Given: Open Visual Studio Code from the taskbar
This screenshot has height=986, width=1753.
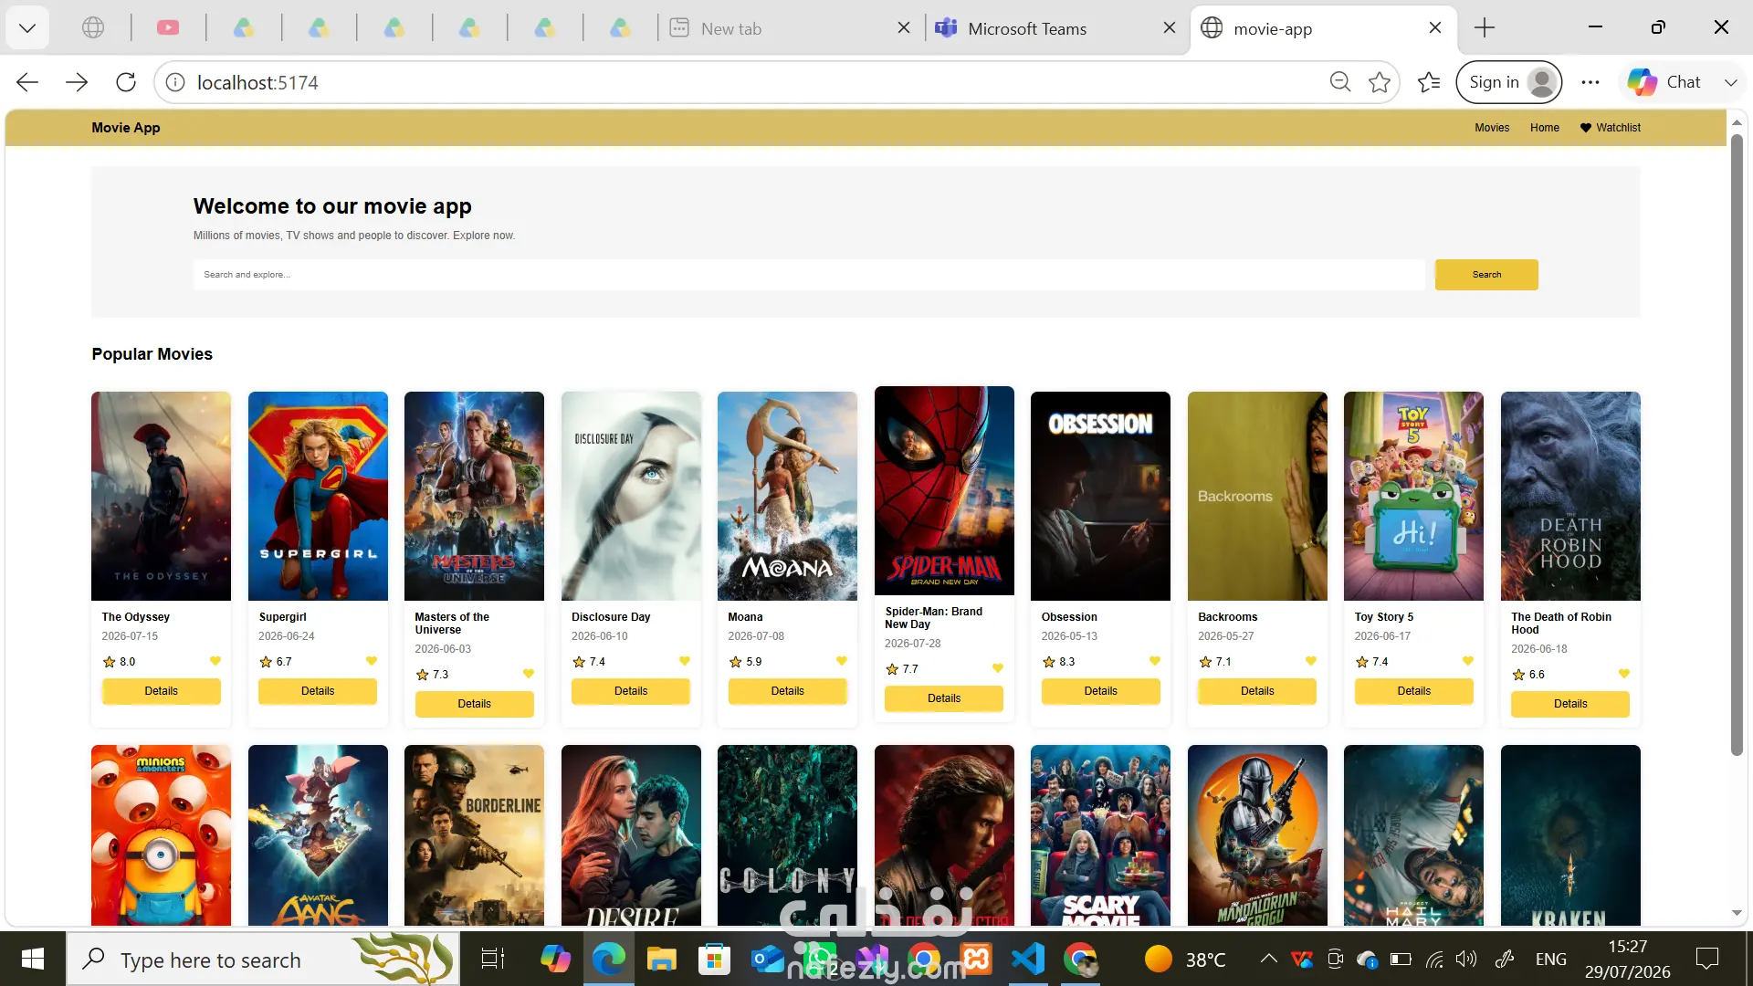Looking at the screenshot, I should [x=1028, y=959].
